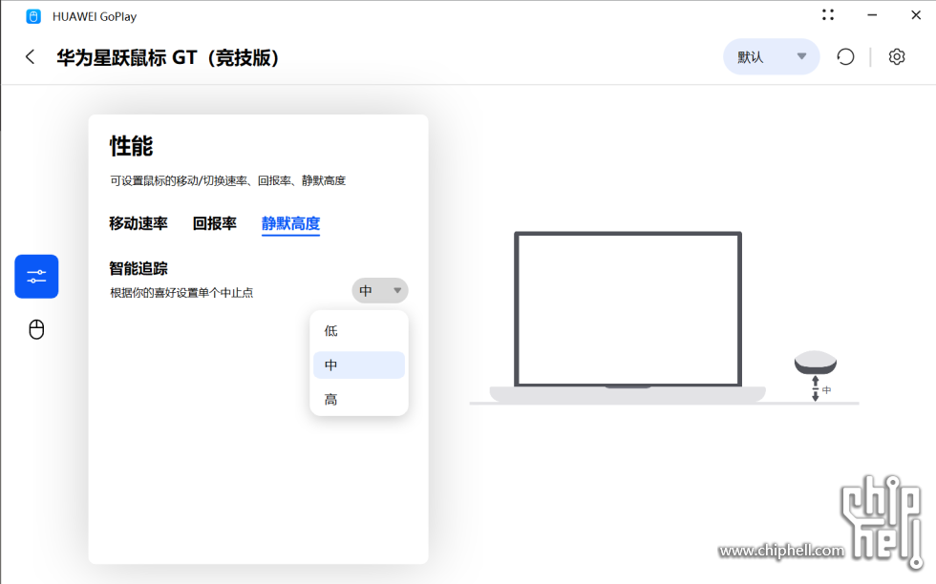Click the 根据你的喜好设置单个中止点 description
This screenshot has width=936, height=584.
[x=181, y=293]
